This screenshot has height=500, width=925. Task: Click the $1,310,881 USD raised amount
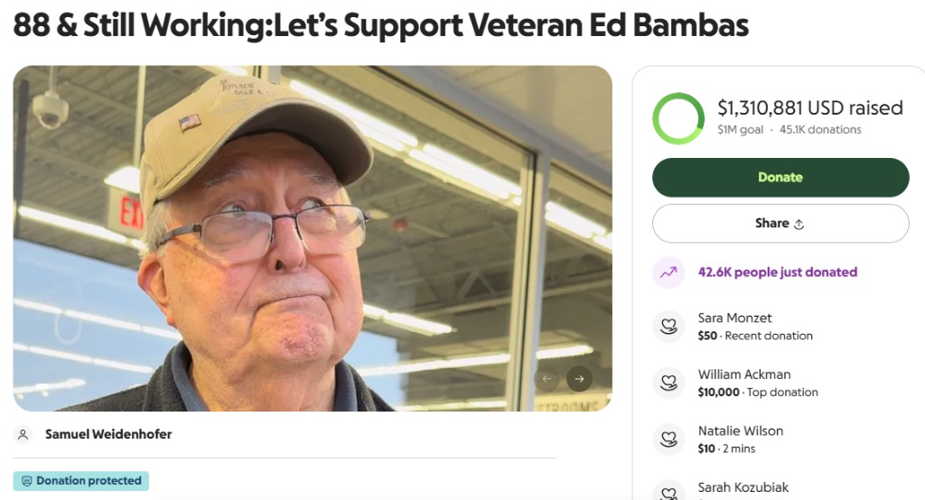[x=810, y=108]
